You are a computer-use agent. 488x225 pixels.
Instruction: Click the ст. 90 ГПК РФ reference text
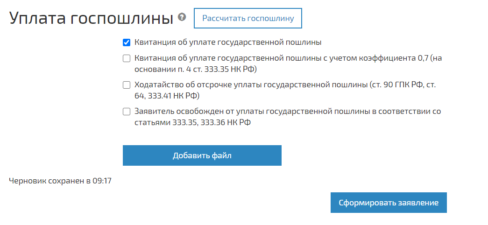click(x=396, y=85)
